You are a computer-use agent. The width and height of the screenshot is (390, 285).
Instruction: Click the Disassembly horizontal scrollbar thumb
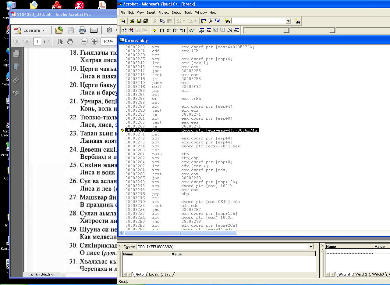[x=180, y=233]
